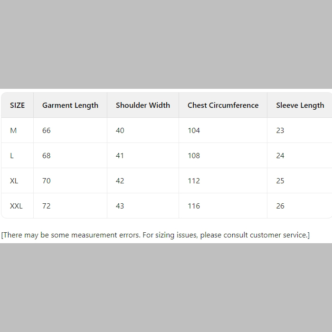332x332 pixels.
Task: Select sleeve length value 26
Action: [x=280, y=206]
